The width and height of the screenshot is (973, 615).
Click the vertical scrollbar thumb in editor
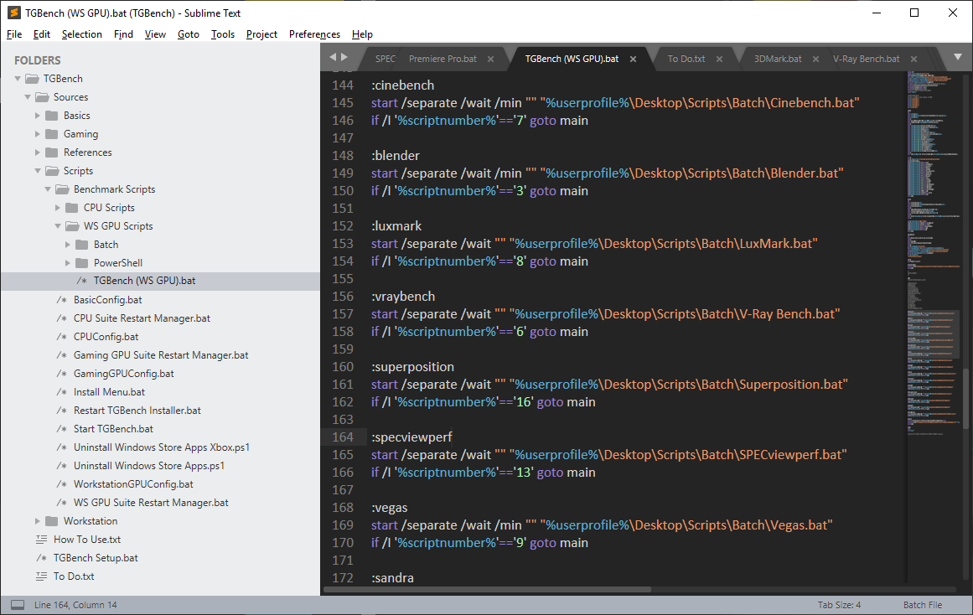pos(965,399)
